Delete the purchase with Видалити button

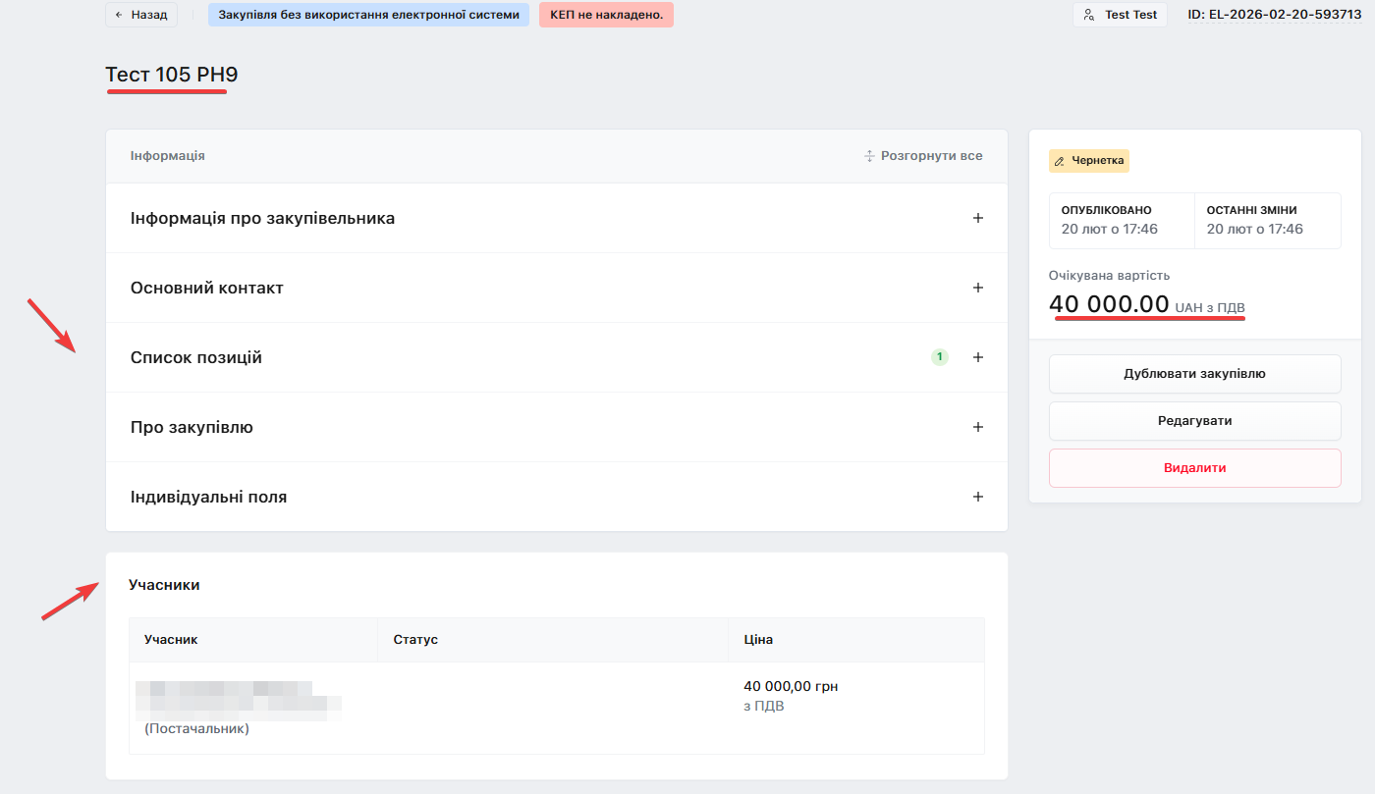pyautogui.click(x=1194, y=468)
